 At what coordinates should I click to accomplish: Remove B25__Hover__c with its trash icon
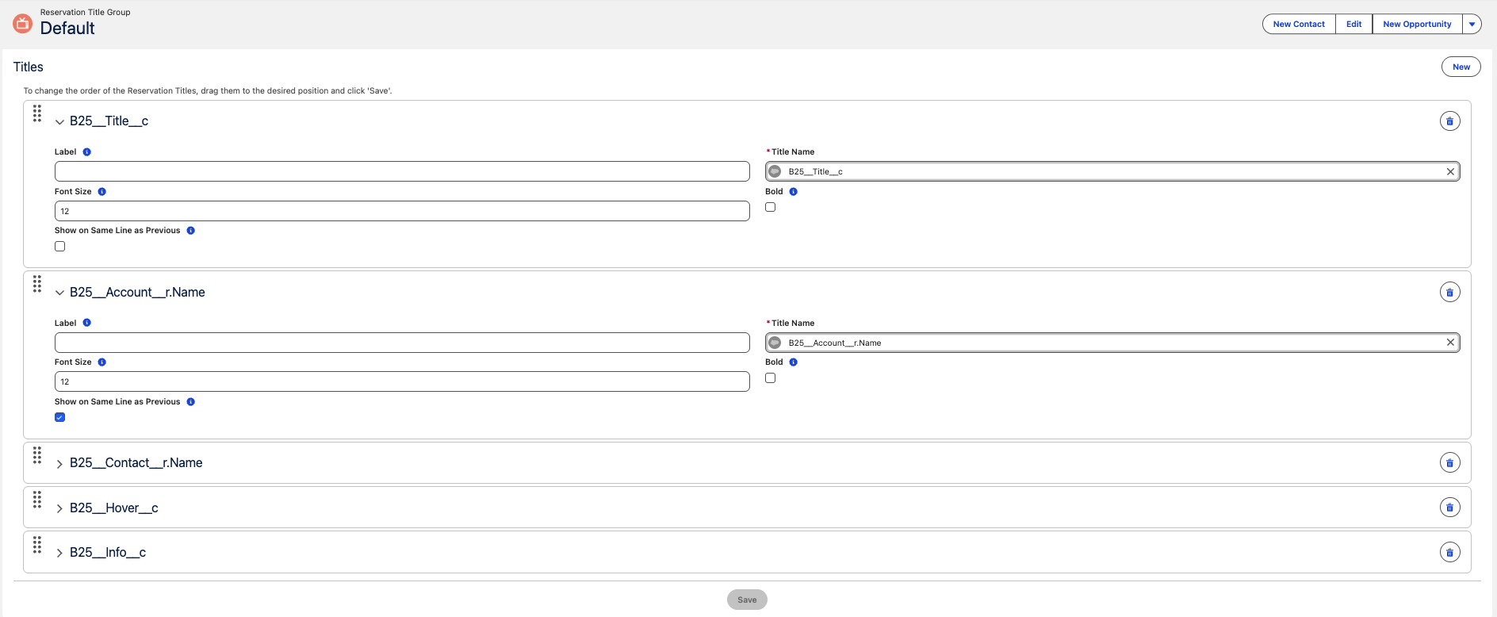click(x=1450, y=507)
